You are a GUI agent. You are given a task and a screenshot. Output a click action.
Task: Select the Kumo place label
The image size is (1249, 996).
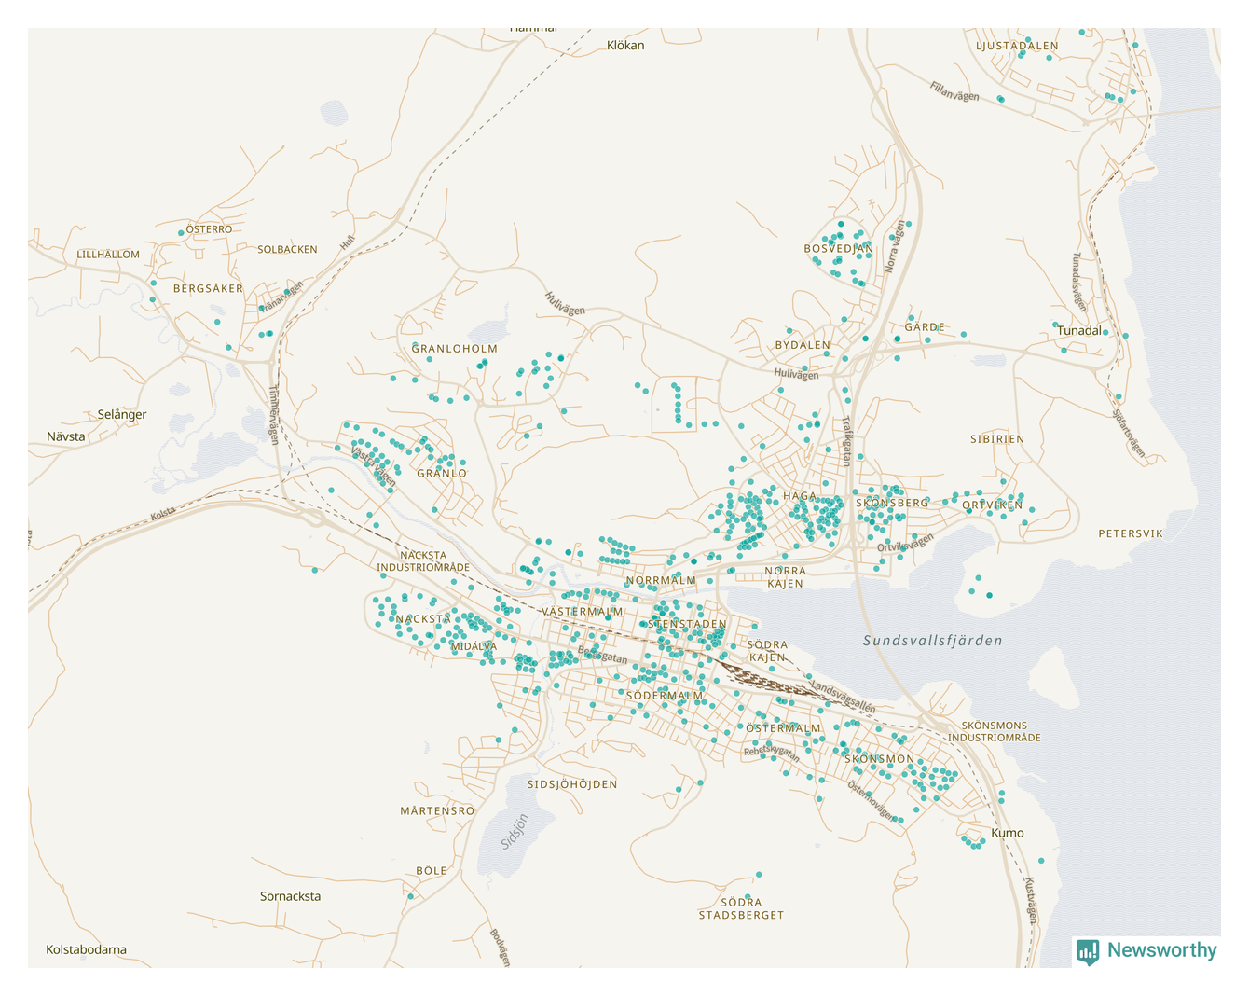1007,833
